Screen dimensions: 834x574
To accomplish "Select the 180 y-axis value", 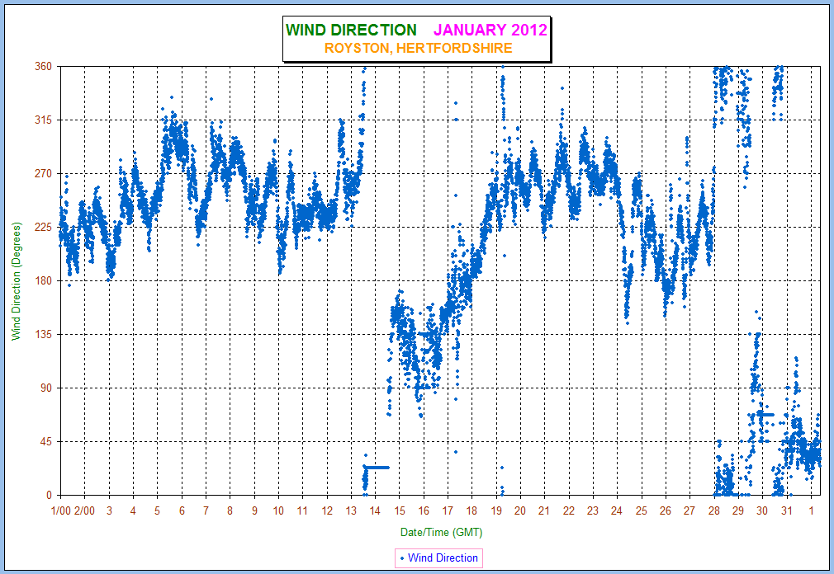I will pyautogui.click(x=44, y=281).
